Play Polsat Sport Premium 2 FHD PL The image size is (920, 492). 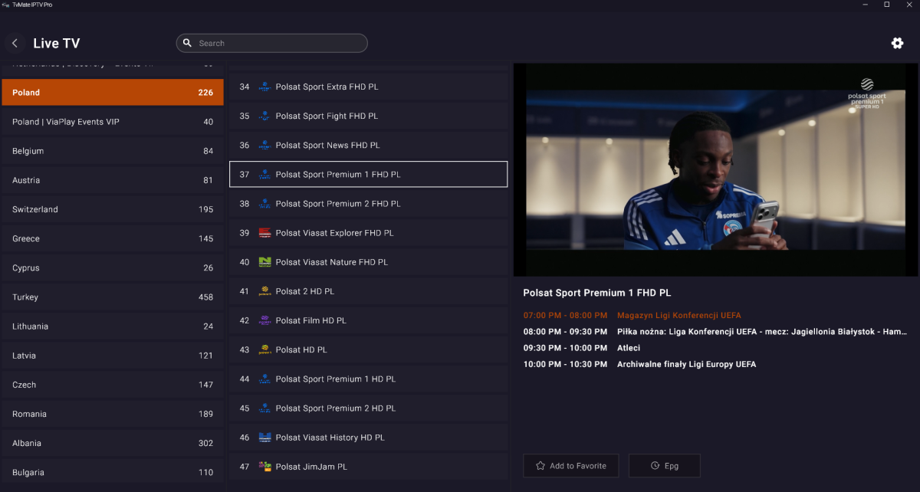click(368, 204)
